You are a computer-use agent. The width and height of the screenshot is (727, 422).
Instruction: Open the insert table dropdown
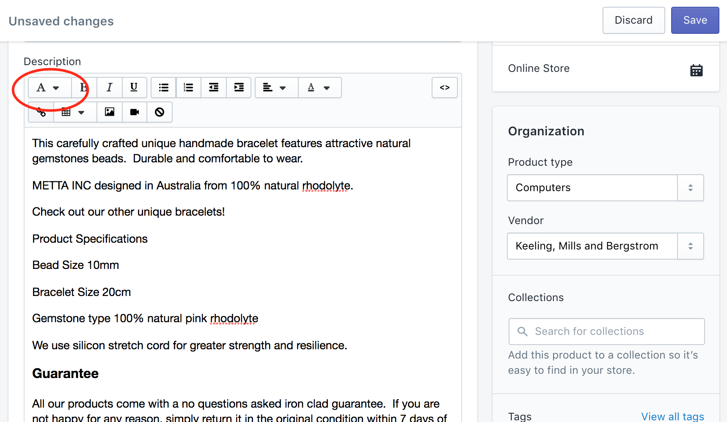click(x=75, y=112)
